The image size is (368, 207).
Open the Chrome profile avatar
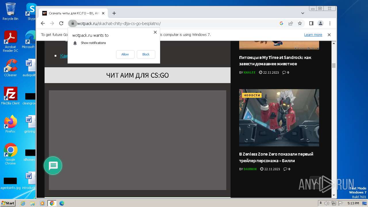320,23
